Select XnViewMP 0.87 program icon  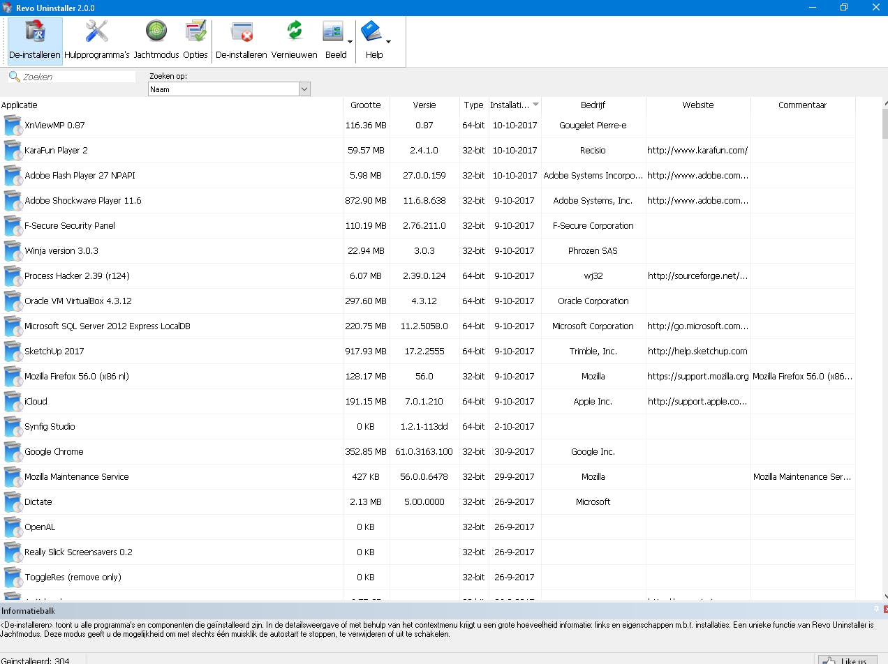[x=13, y=126]
